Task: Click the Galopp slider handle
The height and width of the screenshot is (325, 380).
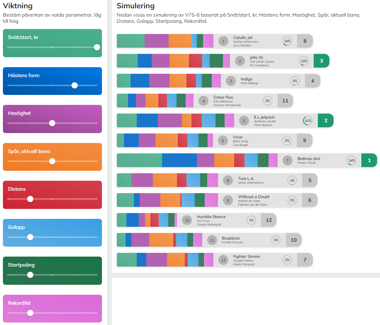Action: point(30,237)
